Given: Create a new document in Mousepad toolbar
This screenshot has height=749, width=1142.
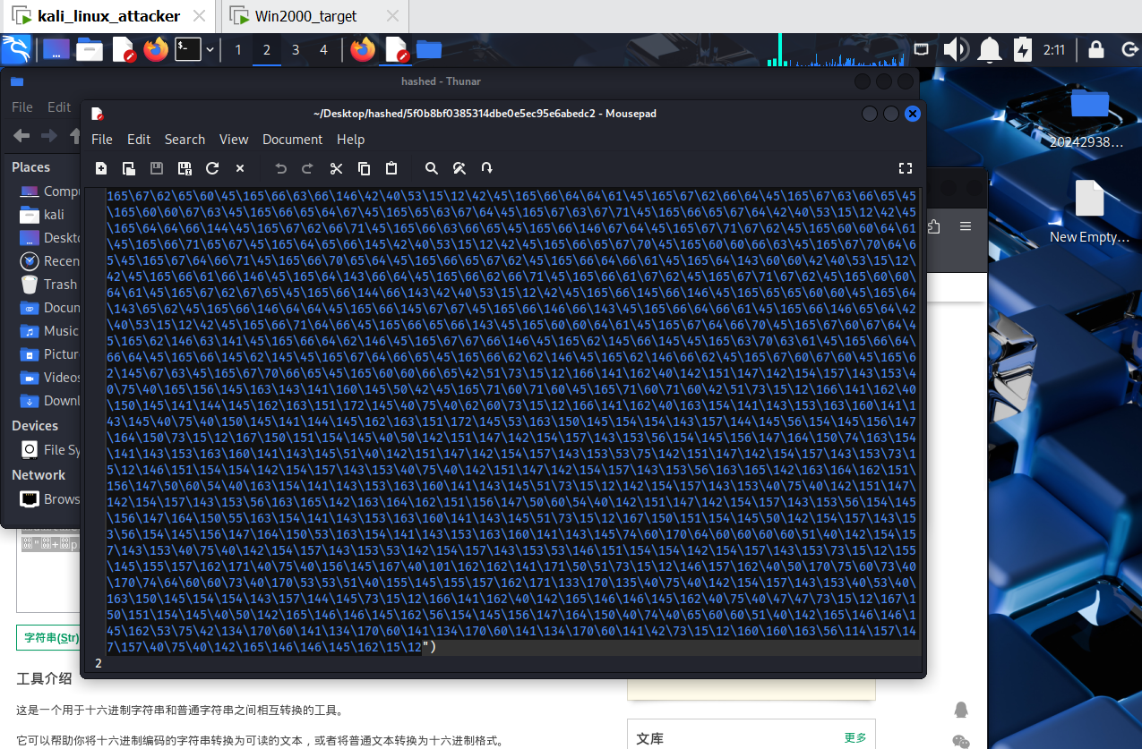Looking at the screenshot, I should [101, 168].
